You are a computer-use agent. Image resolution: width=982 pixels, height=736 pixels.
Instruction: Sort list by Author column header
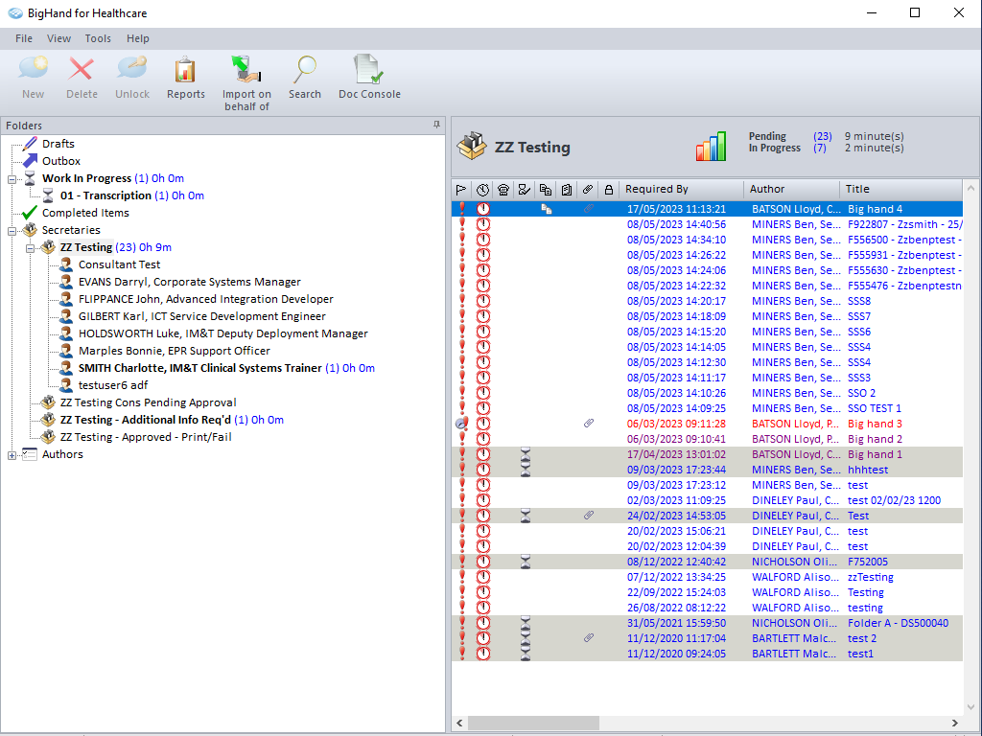point(791,189)
